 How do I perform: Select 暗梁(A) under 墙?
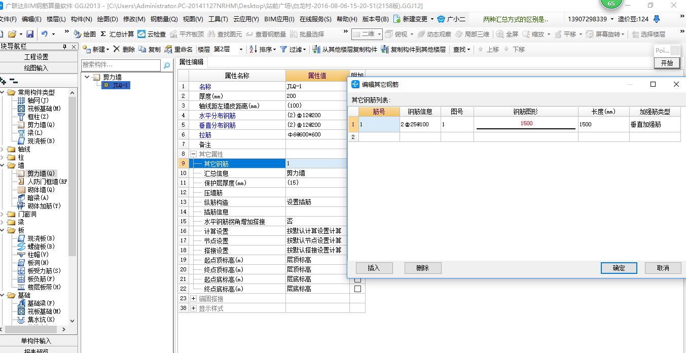[33, 198]
